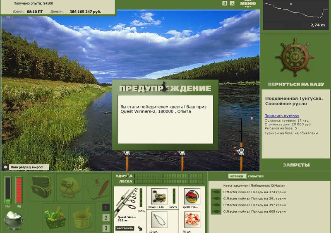Click the S icon beside pause
Image resolution: width=331 pixels, height=233 pixels.
pyautogui.click(x=232, y=3)
